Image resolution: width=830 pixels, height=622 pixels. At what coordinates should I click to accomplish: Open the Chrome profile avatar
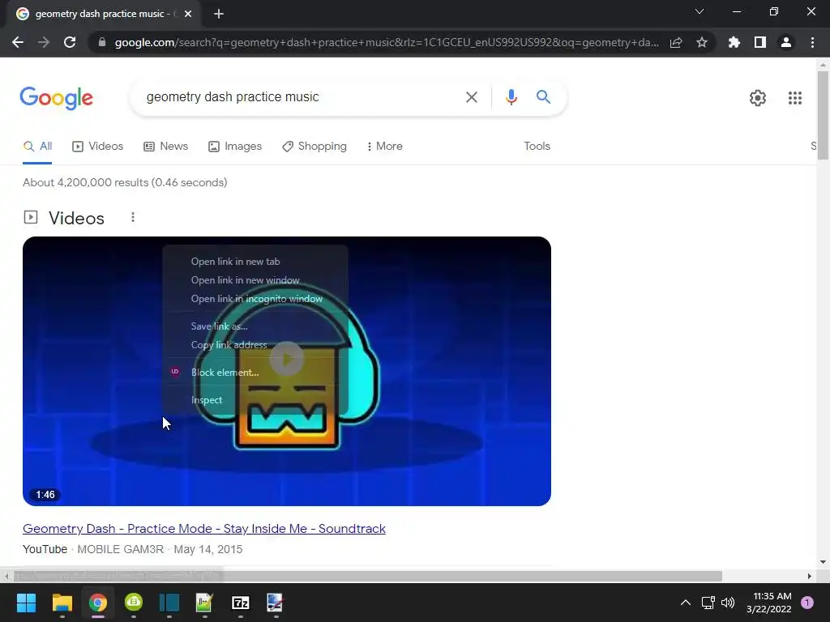786,42
